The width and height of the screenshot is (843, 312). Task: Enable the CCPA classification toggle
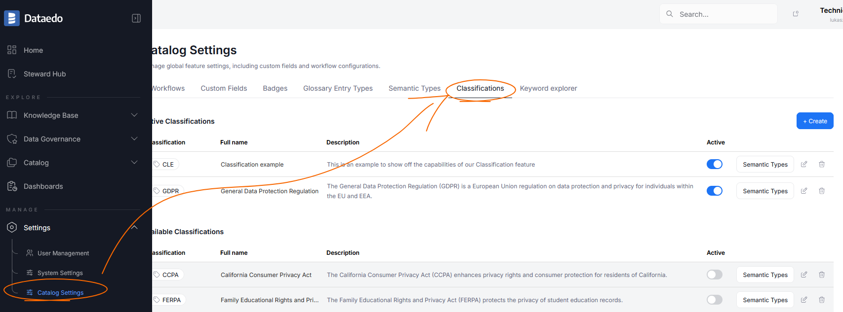point(714,275)
